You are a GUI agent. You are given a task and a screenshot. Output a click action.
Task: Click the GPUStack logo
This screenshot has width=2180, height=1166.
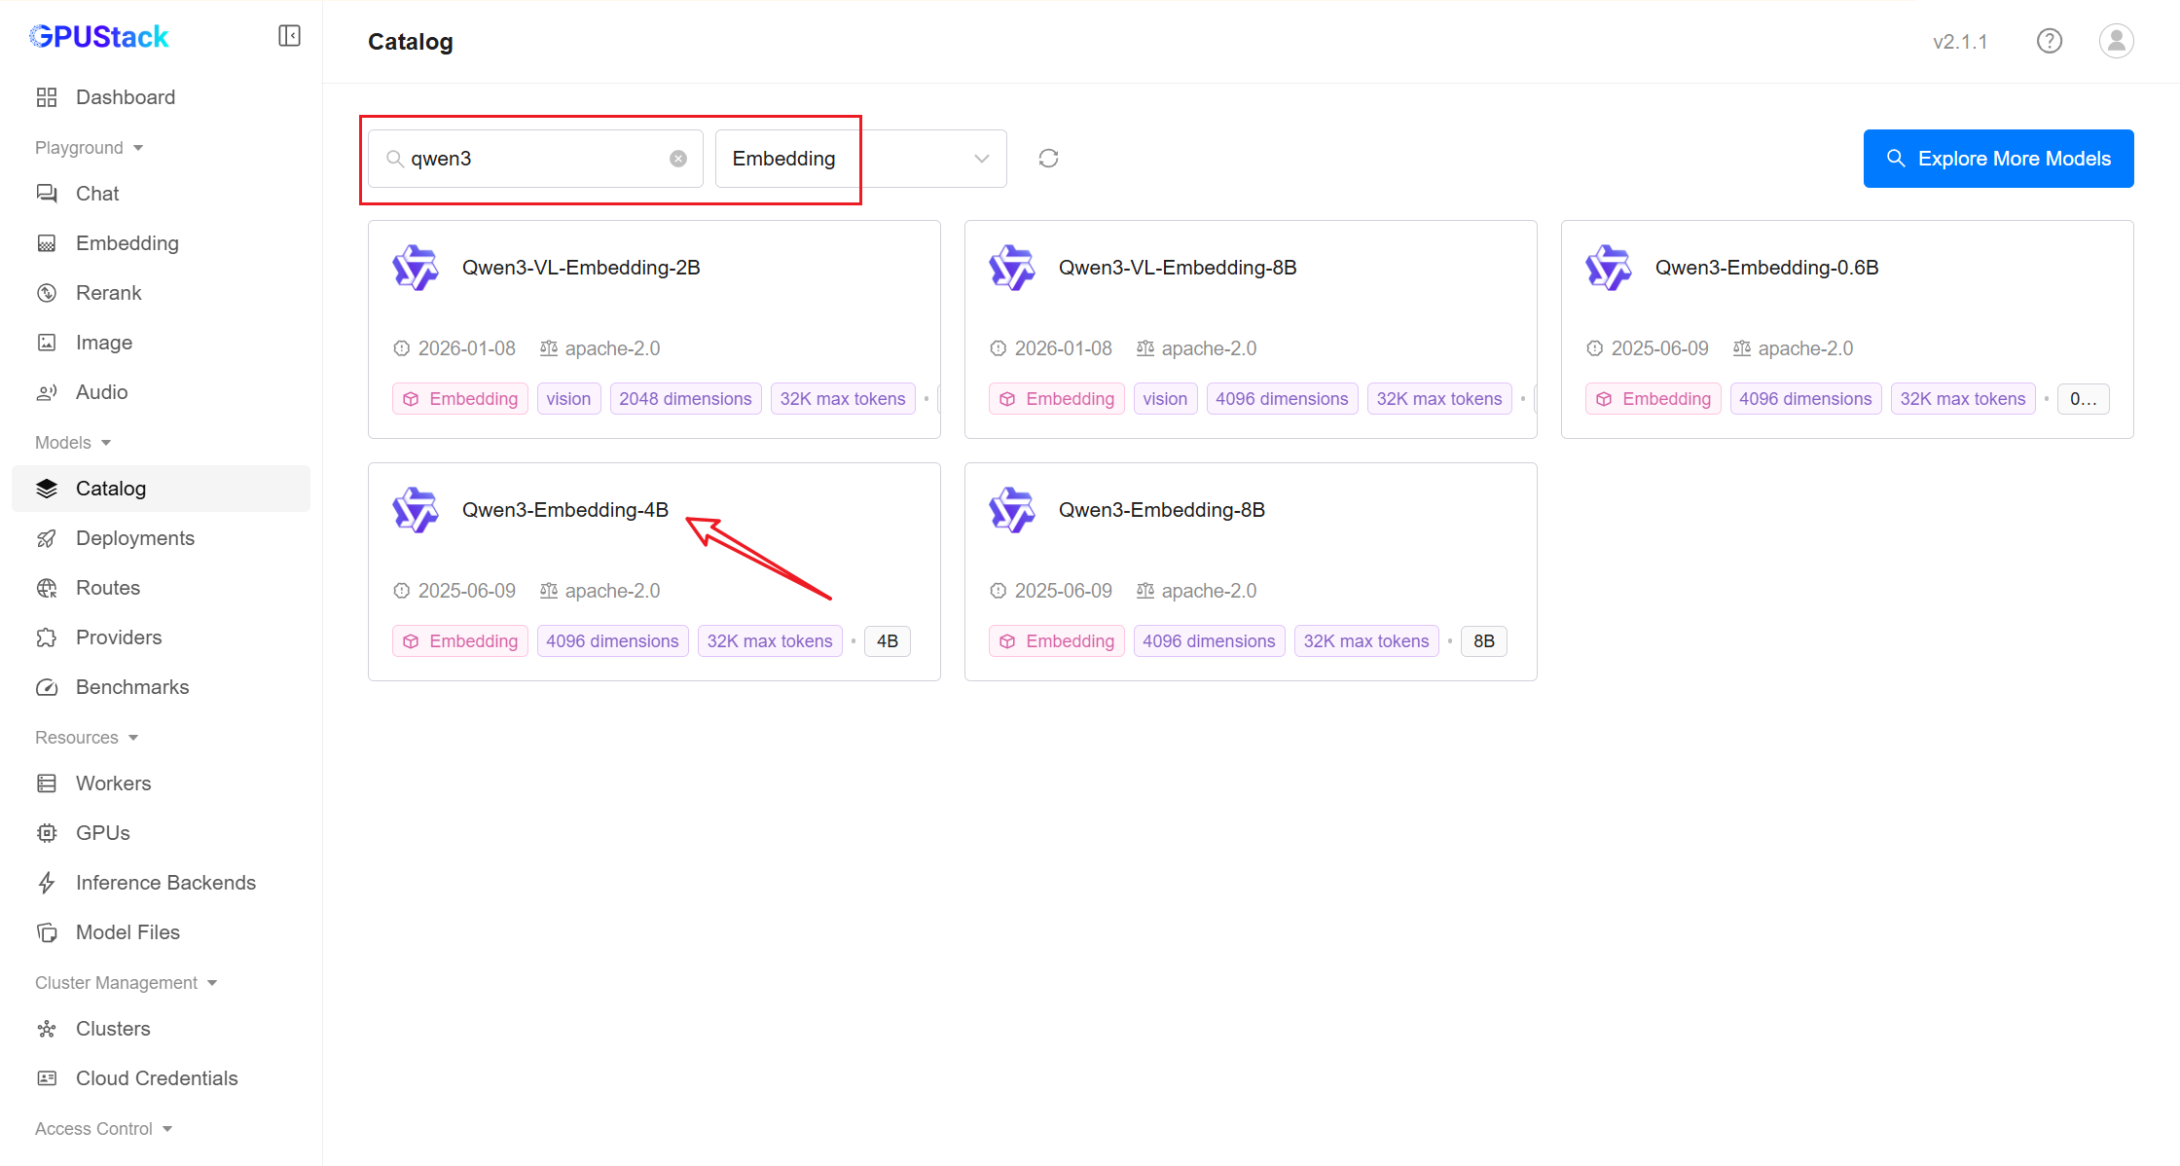99,37
